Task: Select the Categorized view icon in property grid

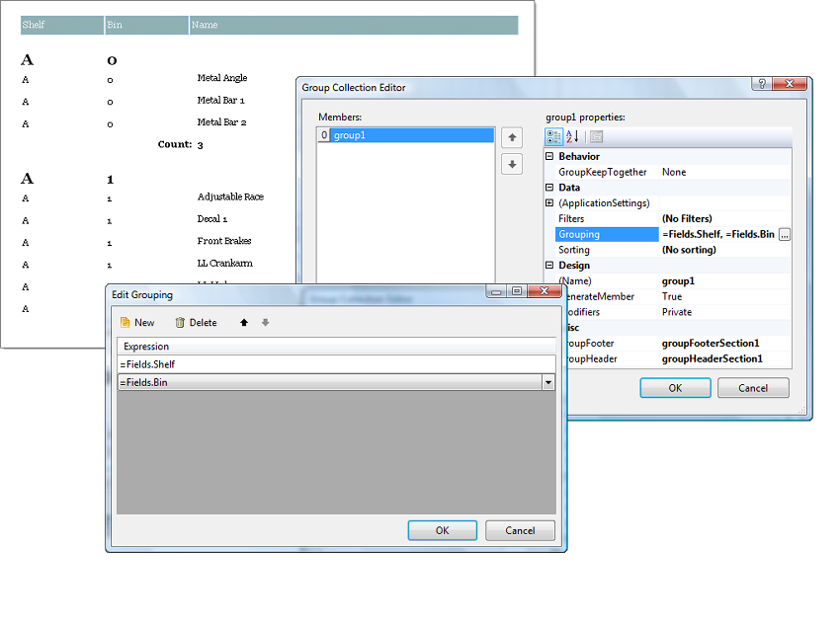Action: [x=555, y=137]
